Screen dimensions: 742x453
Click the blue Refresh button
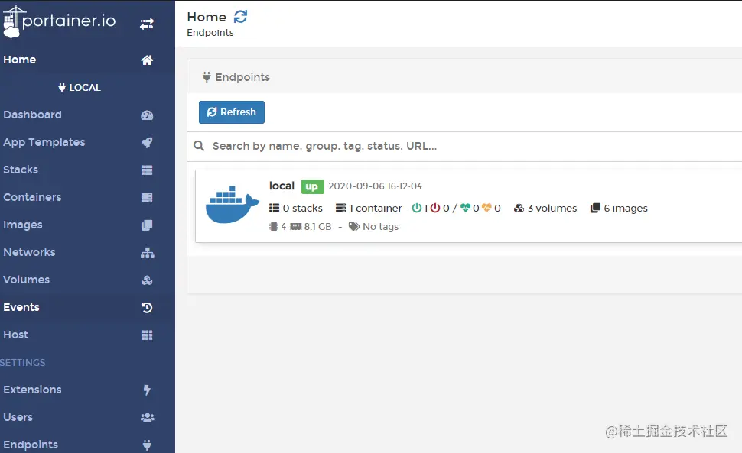[x=232, y=112]
